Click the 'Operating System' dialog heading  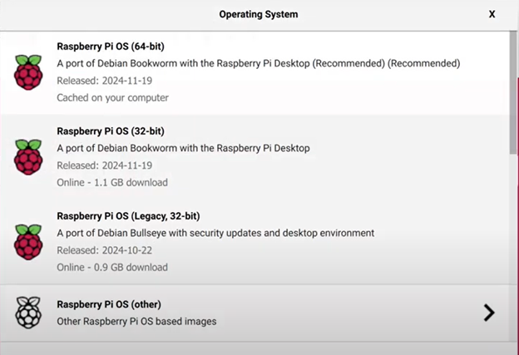259,14
